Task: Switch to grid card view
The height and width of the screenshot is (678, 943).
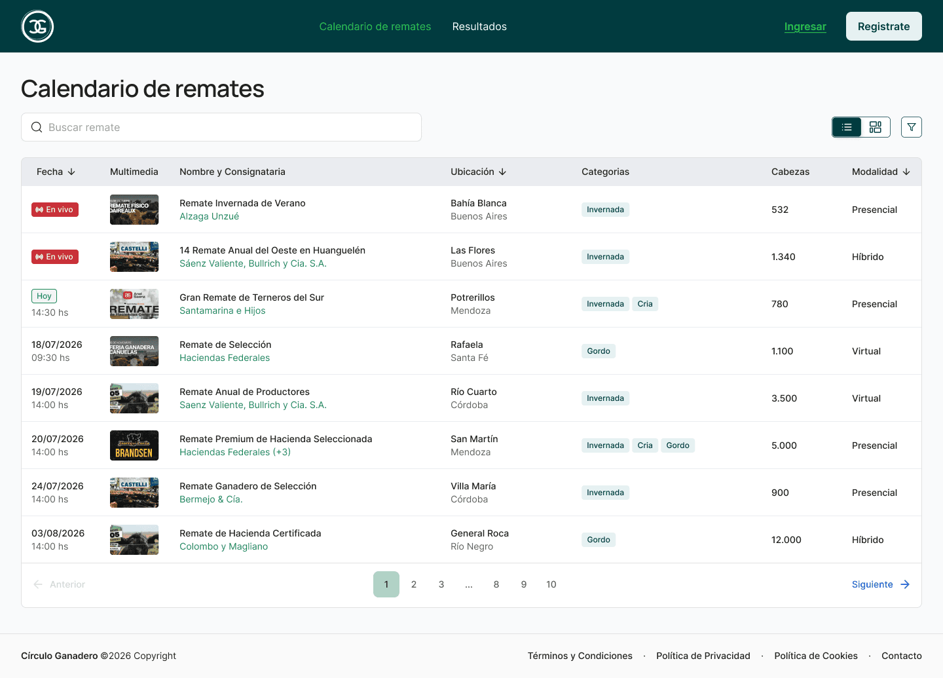Action: pyautogui.click(x=876, y=127)
